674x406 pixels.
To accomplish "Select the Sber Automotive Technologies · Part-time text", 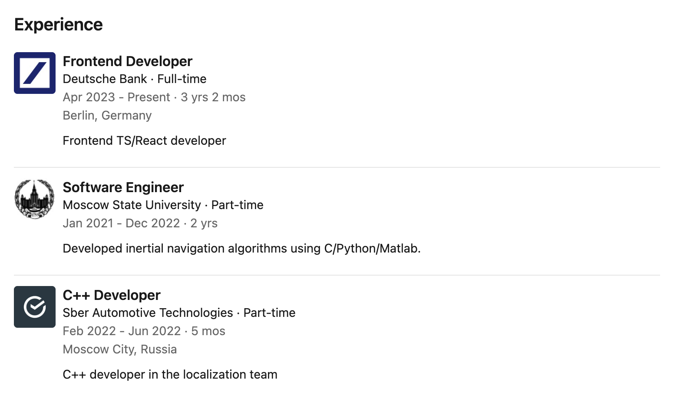I will tap(179, 313).
